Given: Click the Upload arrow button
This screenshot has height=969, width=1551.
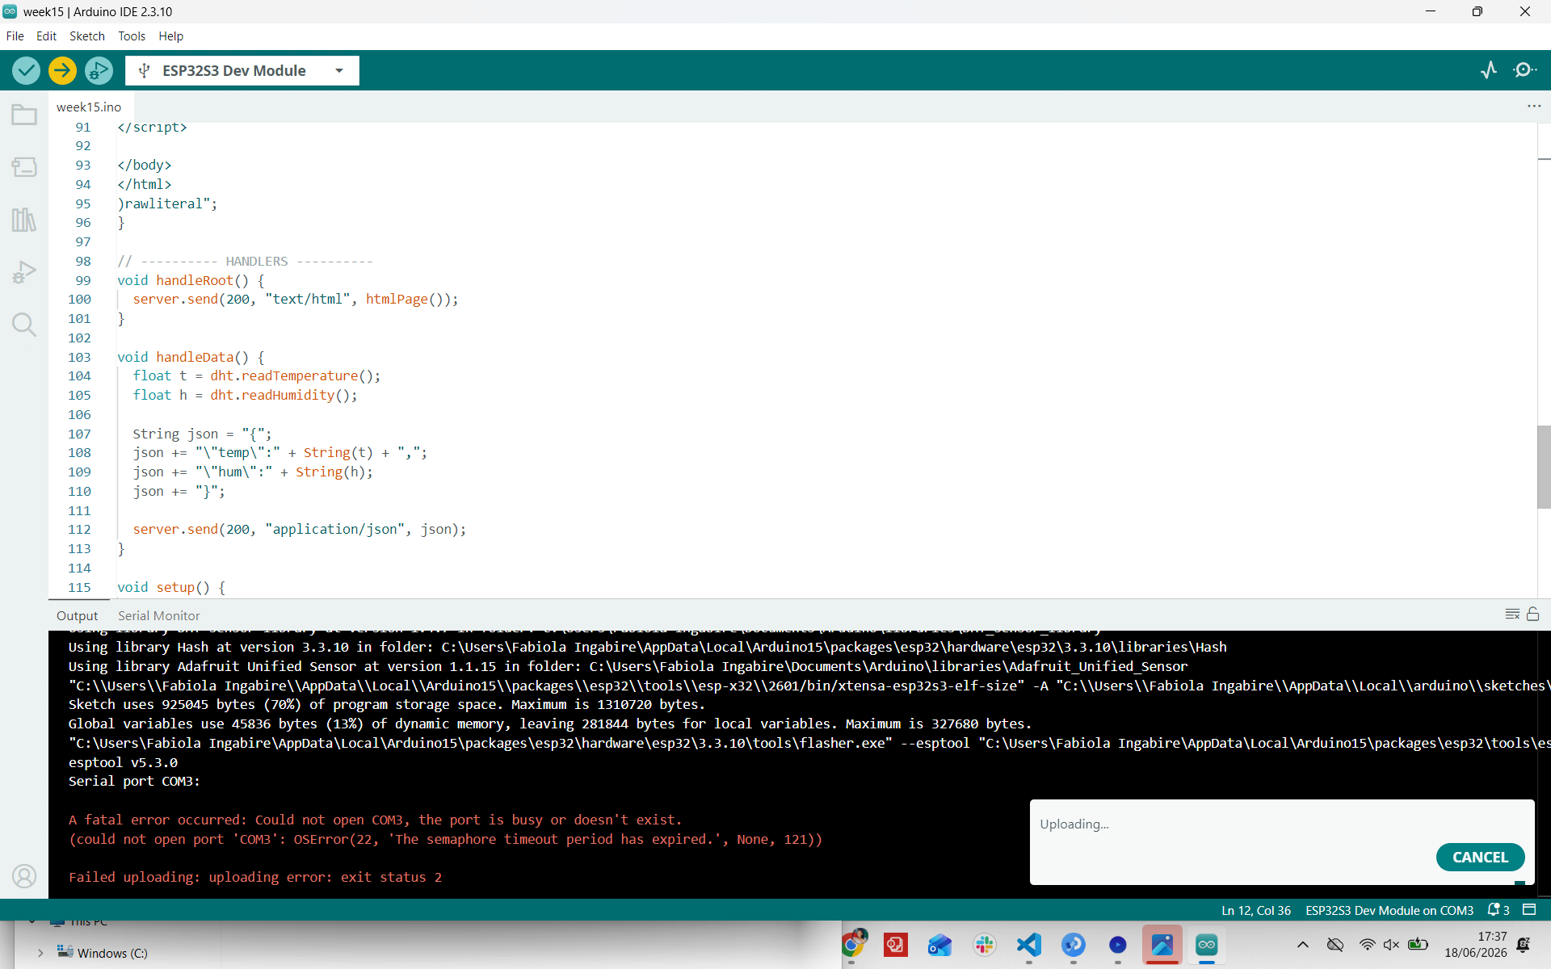Looking at the screenshot, I should [x=62, y=71].
